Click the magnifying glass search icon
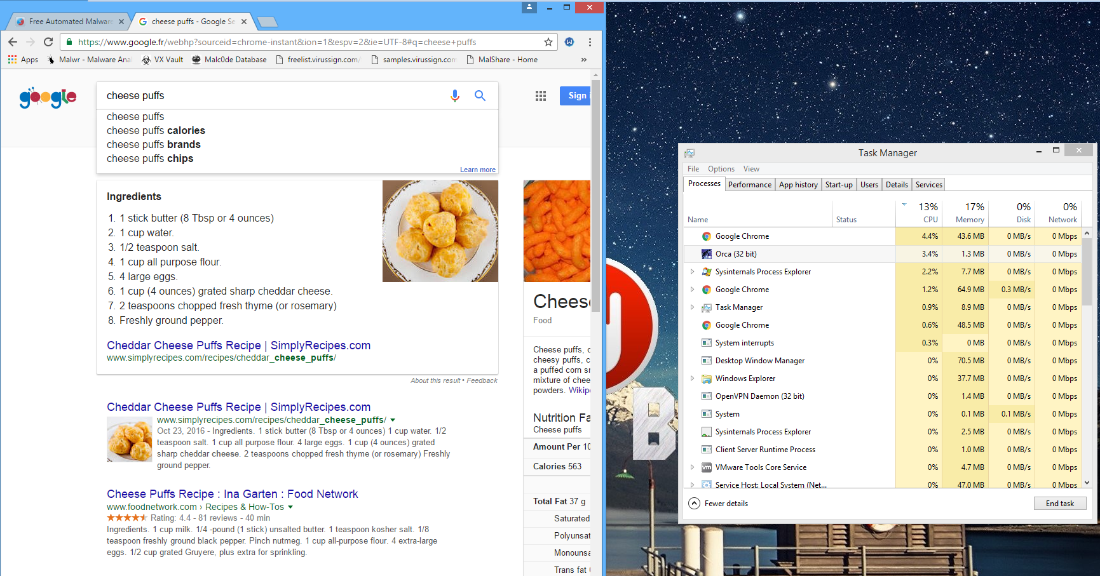The image size is (1100, 576). pyautogui.click(x=480, y=96)
